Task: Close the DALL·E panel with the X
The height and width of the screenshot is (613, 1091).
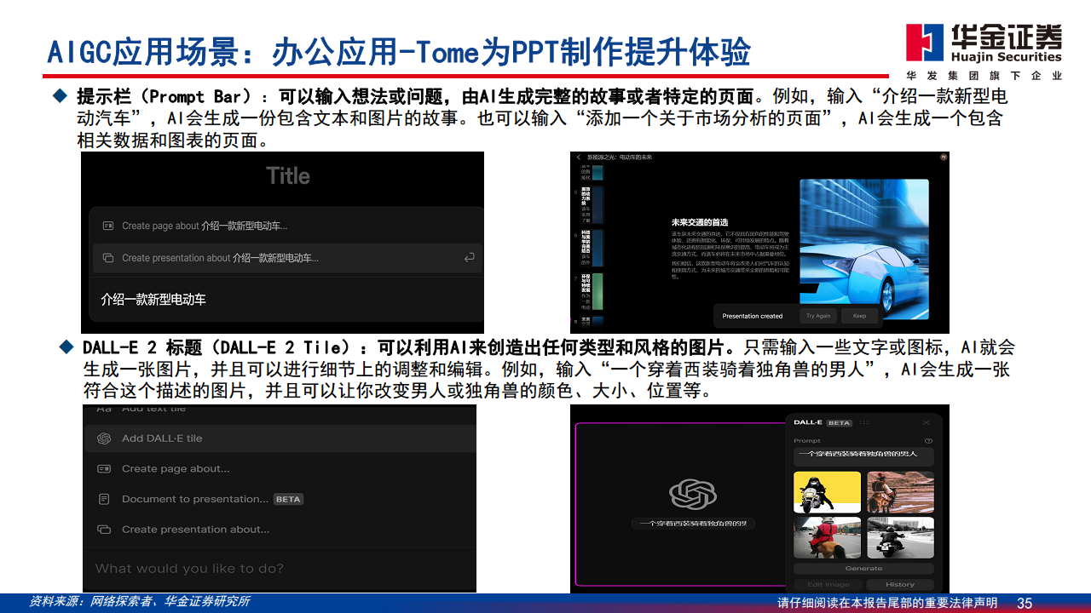Action: coord(926,422)
